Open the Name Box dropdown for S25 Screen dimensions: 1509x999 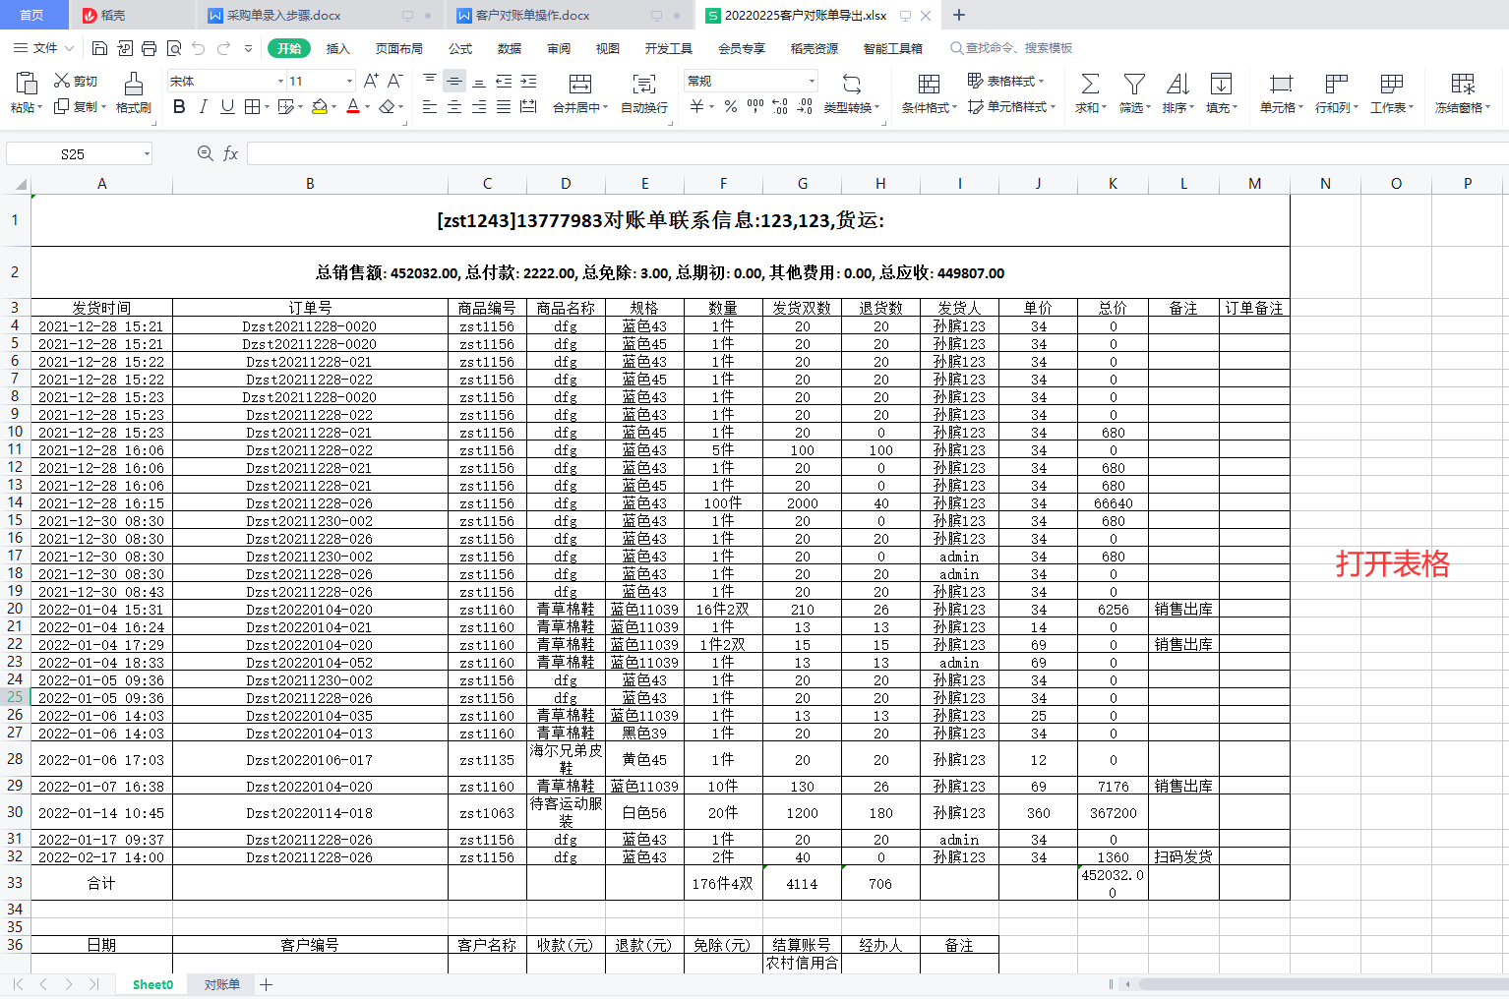[x=147, y=153]
